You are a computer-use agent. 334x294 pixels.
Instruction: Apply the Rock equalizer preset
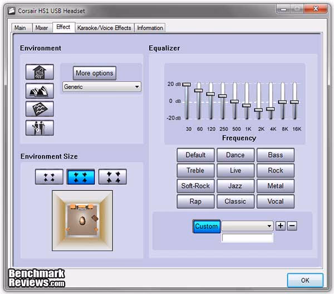tap(276, 170)
